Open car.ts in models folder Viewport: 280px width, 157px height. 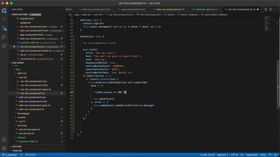[x=22, y=121]
